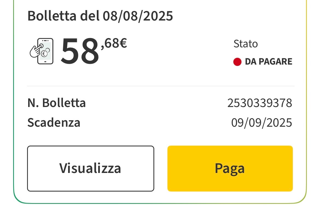320x214 pixels.
Task: Tap the large 58 amount figure
Action: pyautogui.click(x=80, y=51)
